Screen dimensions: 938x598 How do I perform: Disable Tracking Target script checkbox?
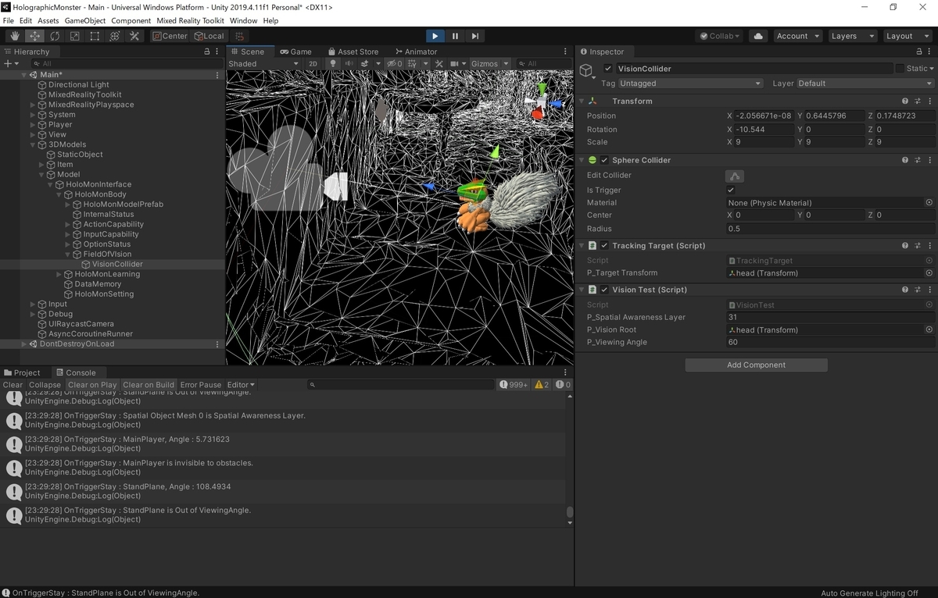point(604,246)
